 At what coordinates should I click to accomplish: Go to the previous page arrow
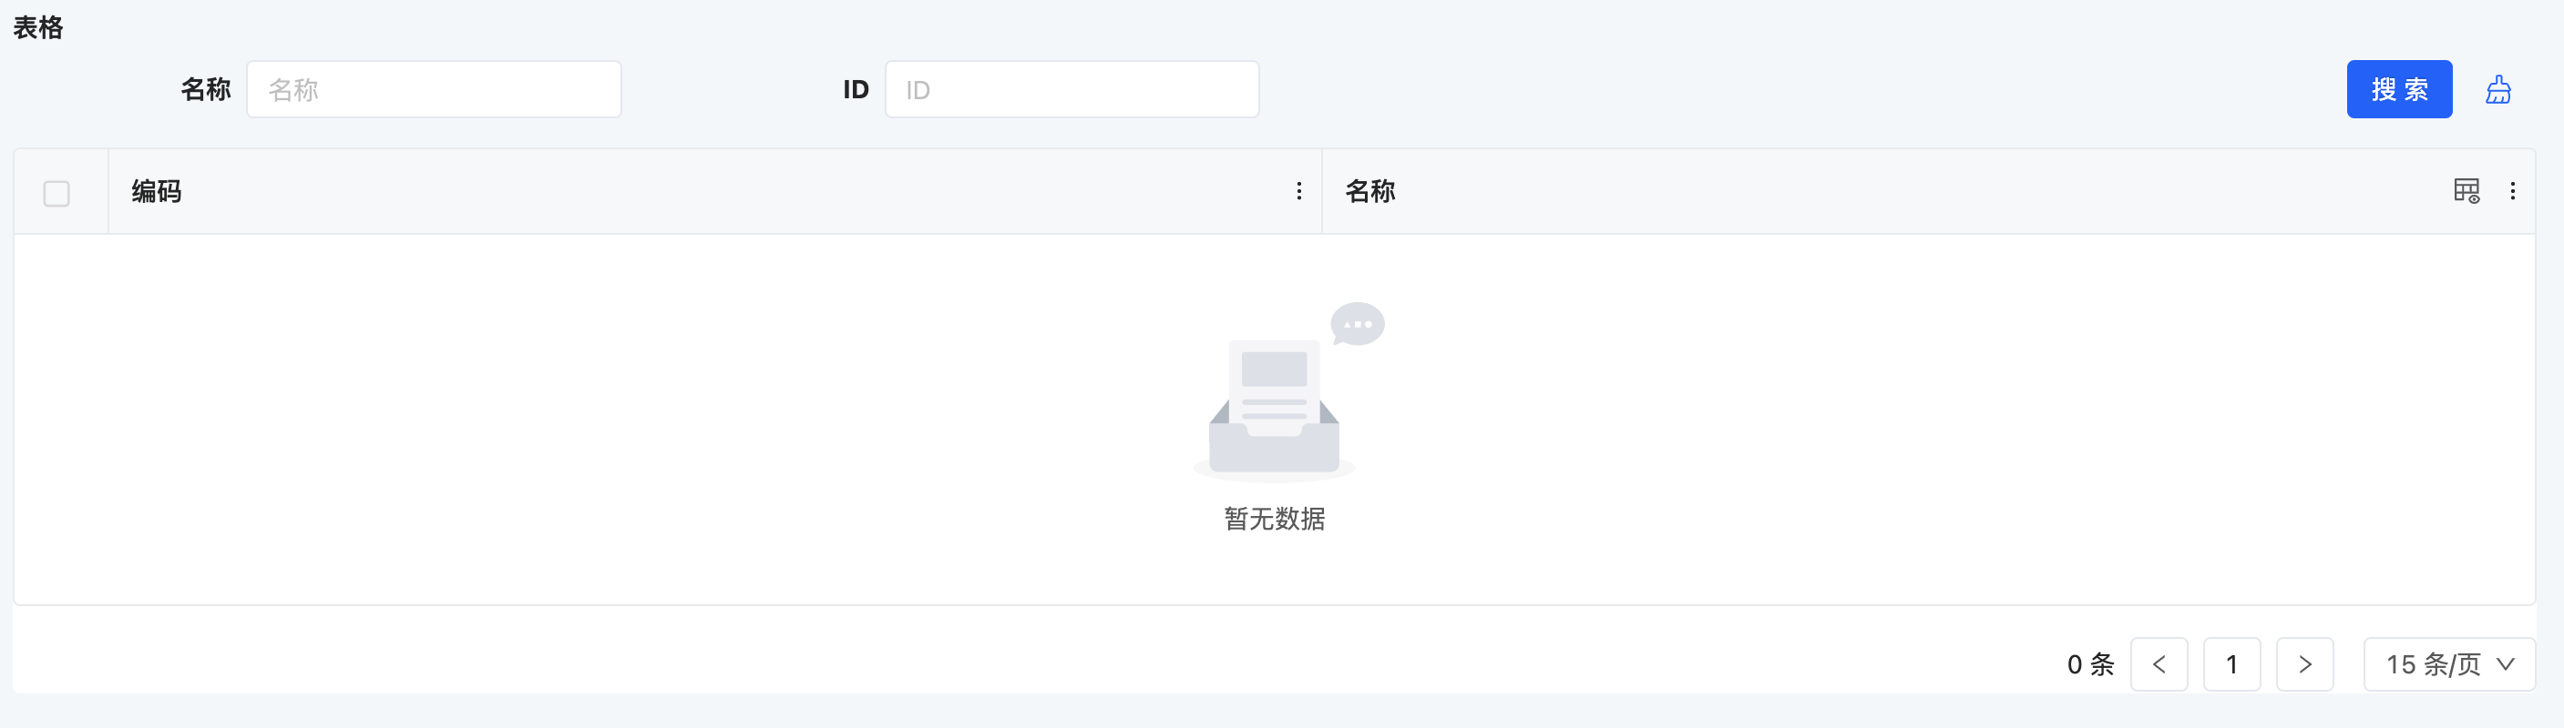pos(2158,664)
